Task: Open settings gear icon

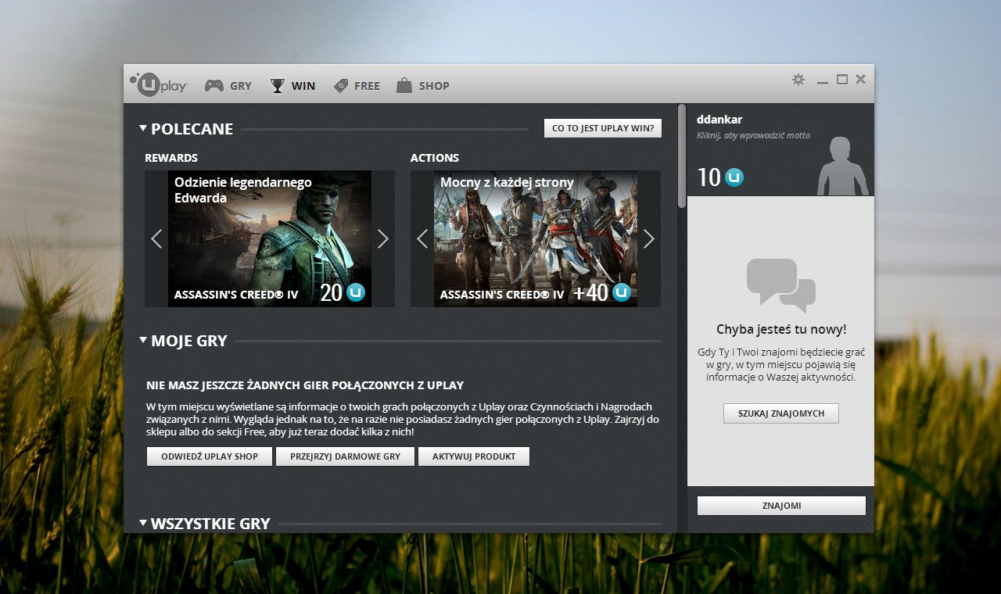Action: point(798,79)
